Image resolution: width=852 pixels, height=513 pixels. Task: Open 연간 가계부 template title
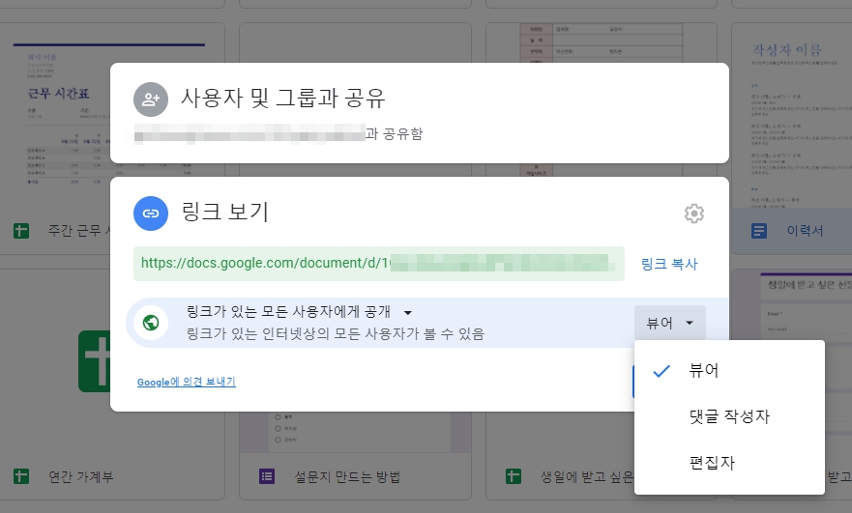pyautogui.click(x=81, y=476)
